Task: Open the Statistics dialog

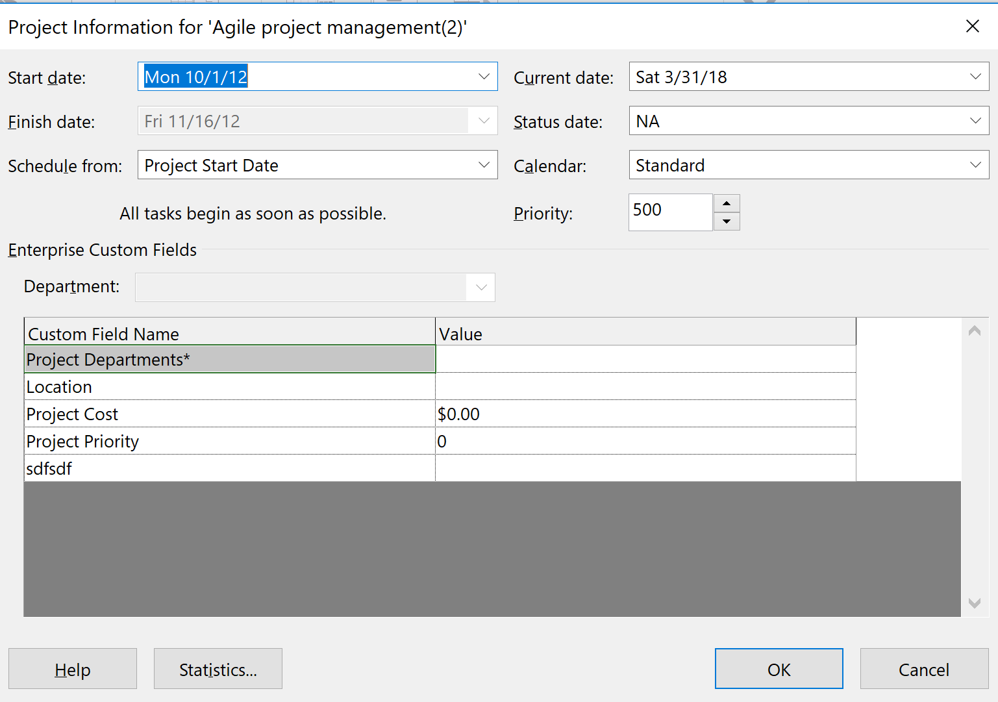Action: tap(218, 669)
